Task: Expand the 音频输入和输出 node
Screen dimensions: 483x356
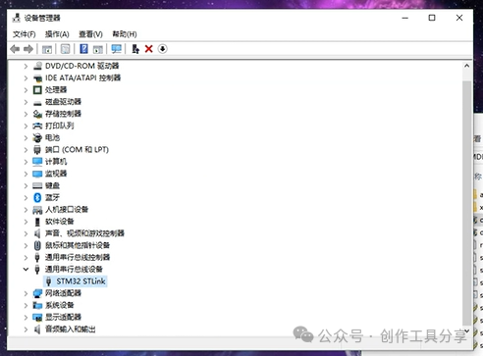Action: coord(26,330)
